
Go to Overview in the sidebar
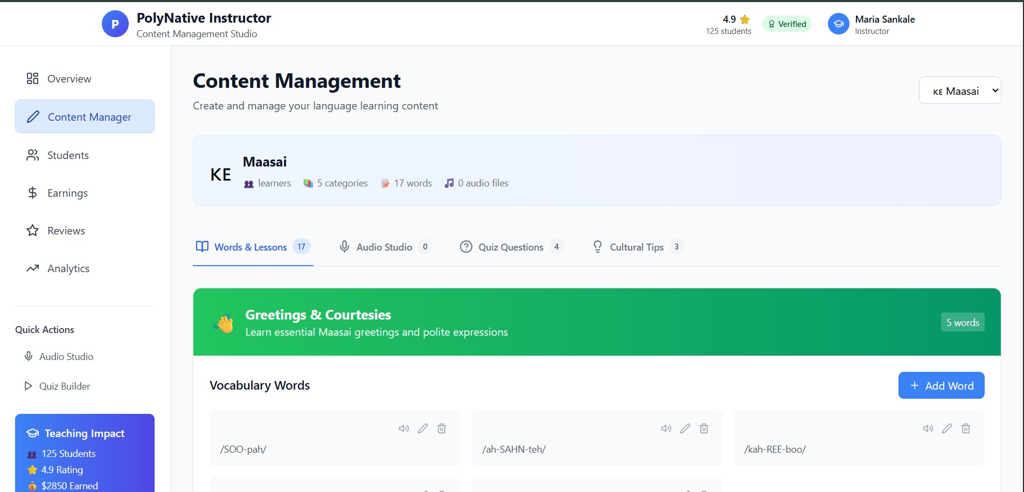[85, 79]
